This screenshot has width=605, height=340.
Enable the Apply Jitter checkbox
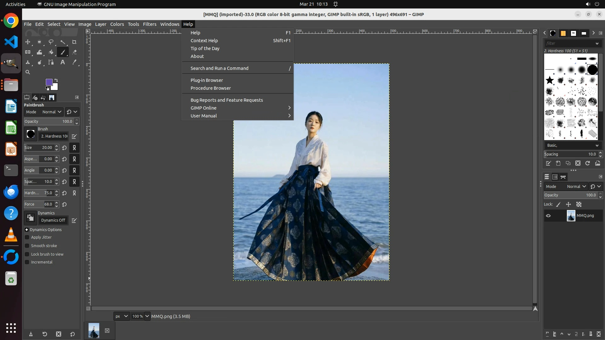click(x=27, y=237)
